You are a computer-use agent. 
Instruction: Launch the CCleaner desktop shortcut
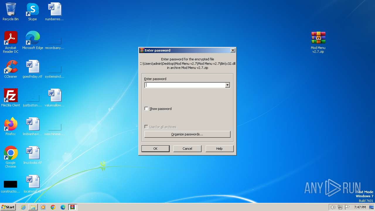(11, 69)
